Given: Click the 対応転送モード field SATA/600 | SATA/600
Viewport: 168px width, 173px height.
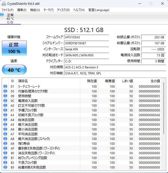Looking at the screenshot, I should coord(87,55).
